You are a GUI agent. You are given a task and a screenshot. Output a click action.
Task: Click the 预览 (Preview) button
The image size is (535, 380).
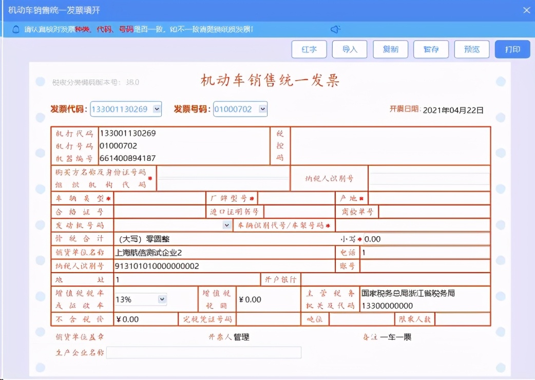click(471, 49)
